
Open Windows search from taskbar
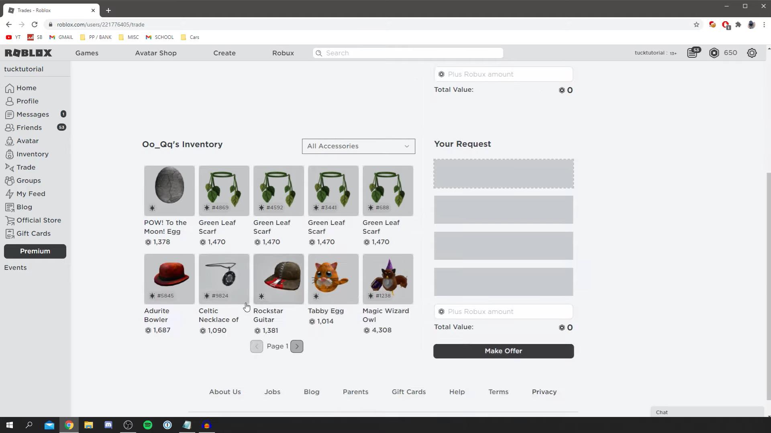(29, 425)
